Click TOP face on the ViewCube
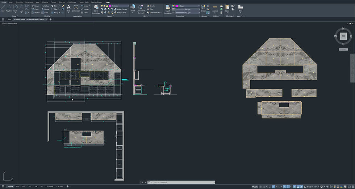Viewport: 355px width, 189px height. tap(343, 36)
